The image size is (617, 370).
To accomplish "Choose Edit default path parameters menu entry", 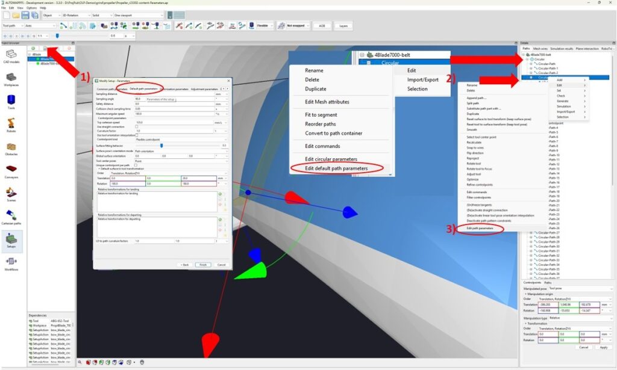I will (336, 168).
